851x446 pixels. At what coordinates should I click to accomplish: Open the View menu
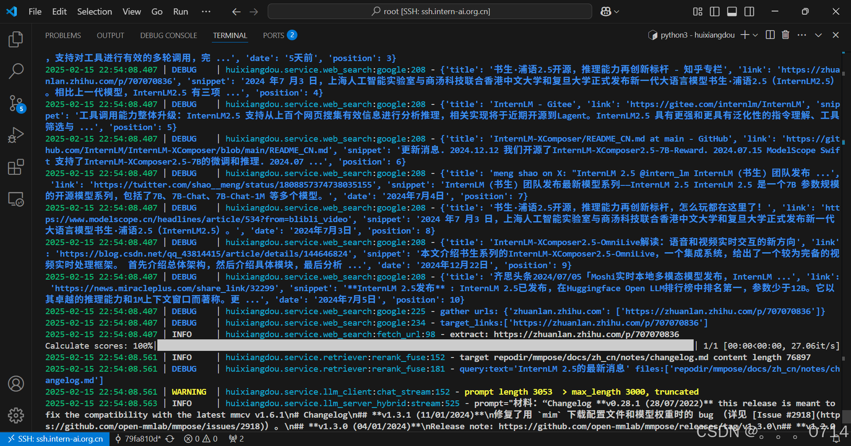click(132, 12)
